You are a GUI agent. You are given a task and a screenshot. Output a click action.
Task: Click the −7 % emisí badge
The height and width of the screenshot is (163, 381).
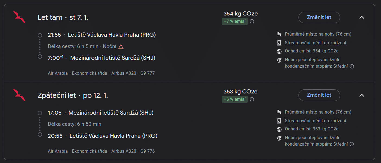tap(235, 21)
